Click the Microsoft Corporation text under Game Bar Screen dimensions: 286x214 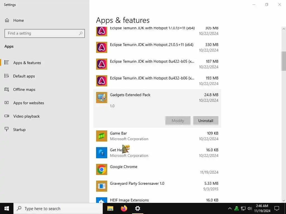coord(129,139)
